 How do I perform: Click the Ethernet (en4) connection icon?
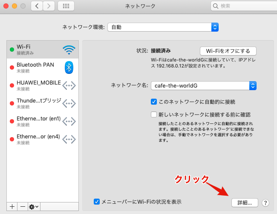tap(69, 139)
